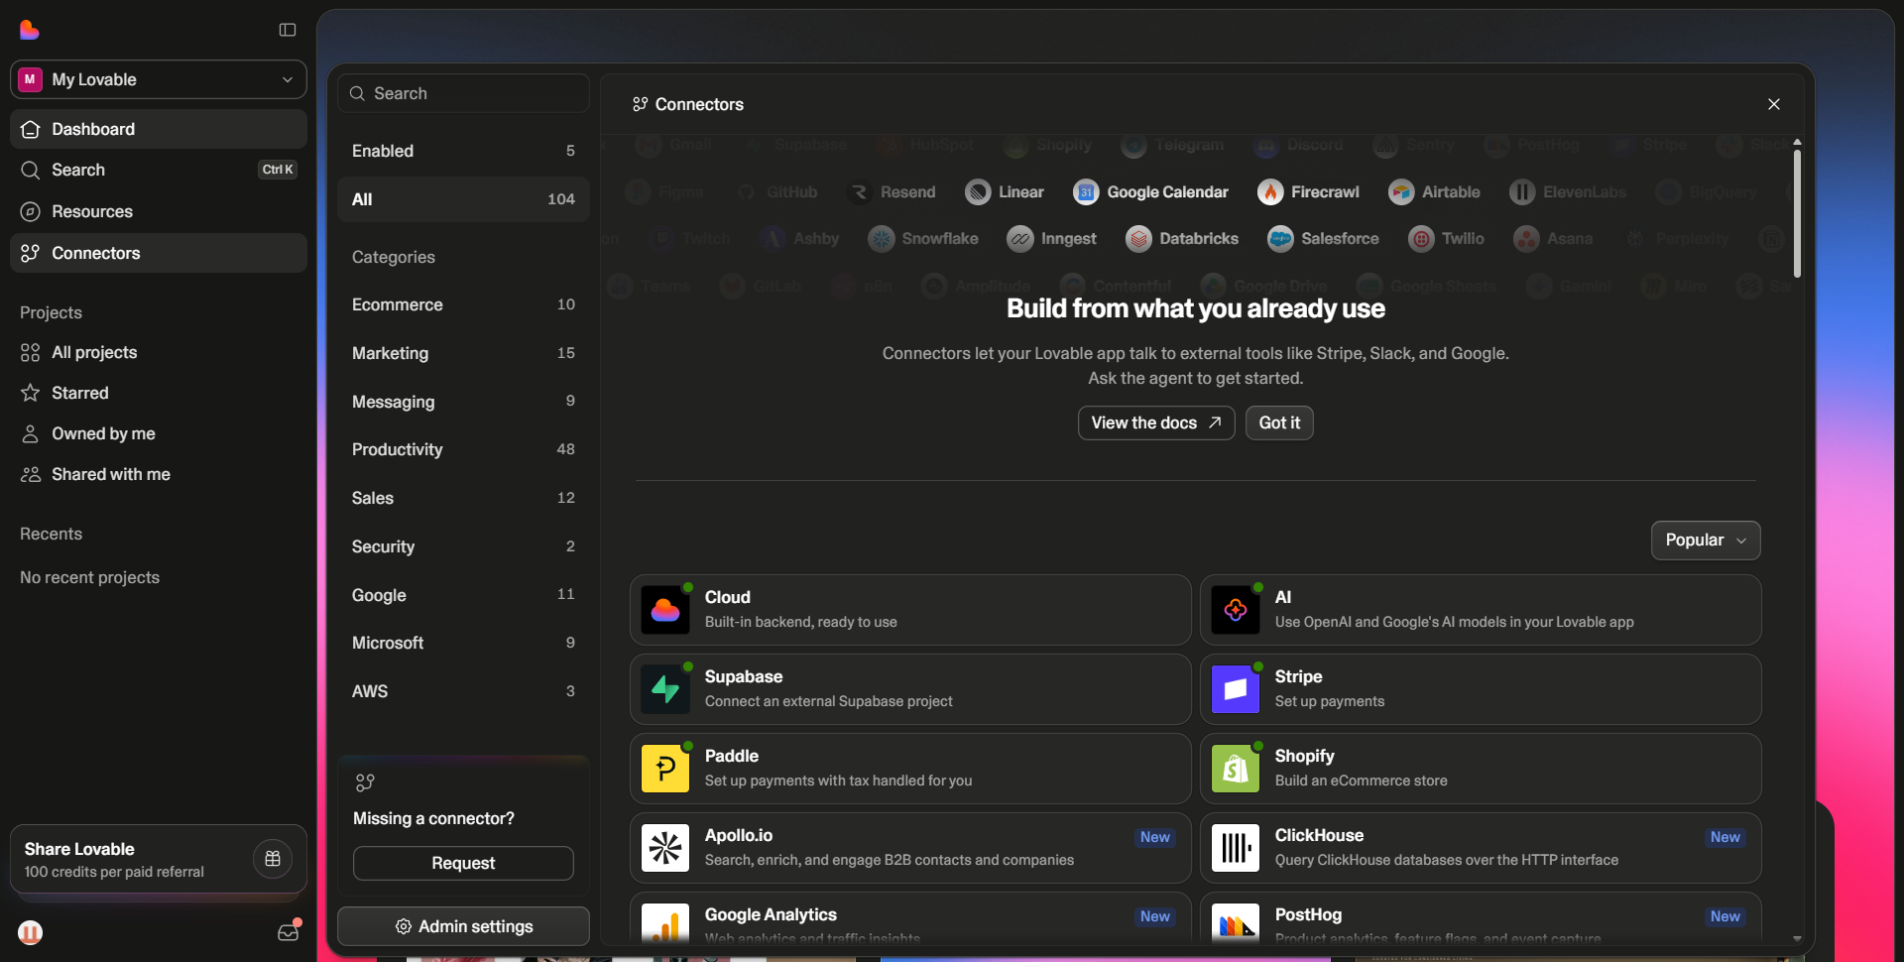
Task: Click the Databricks logo chip
Action: [1182, 239]
